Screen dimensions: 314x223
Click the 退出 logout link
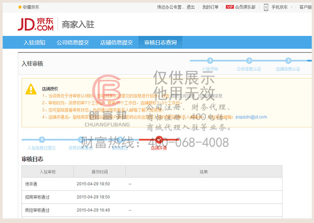pos(191,7)
